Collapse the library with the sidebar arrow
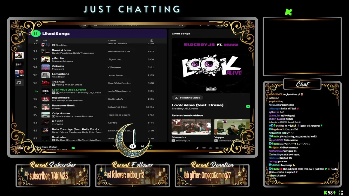 point(19,41)
